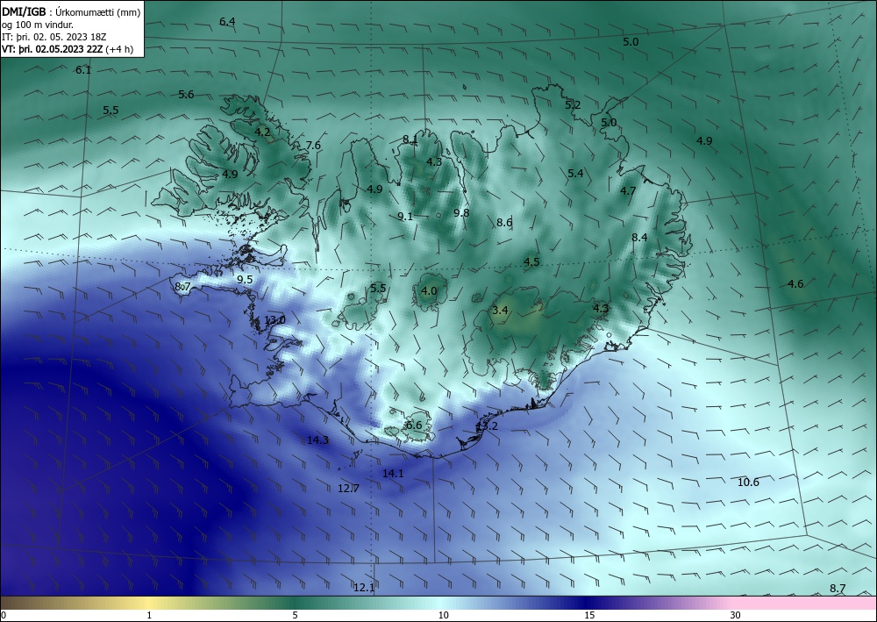The height and width of the screenshot is (622, 877).
Task: Click the color scale tick labeled 5
Action: click(x=295, y=615)
